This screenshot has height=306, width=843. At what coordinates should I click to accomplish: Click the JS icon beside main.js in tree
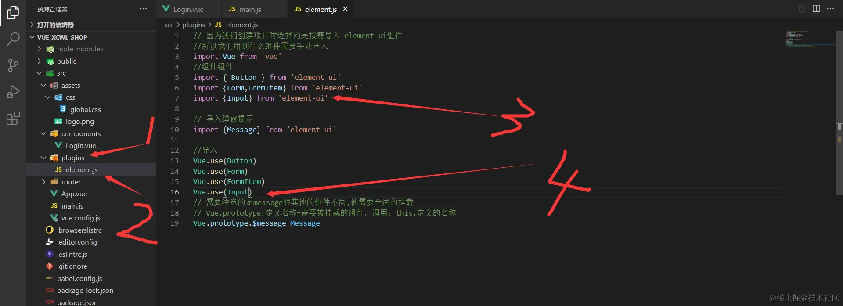click(54, 206)
